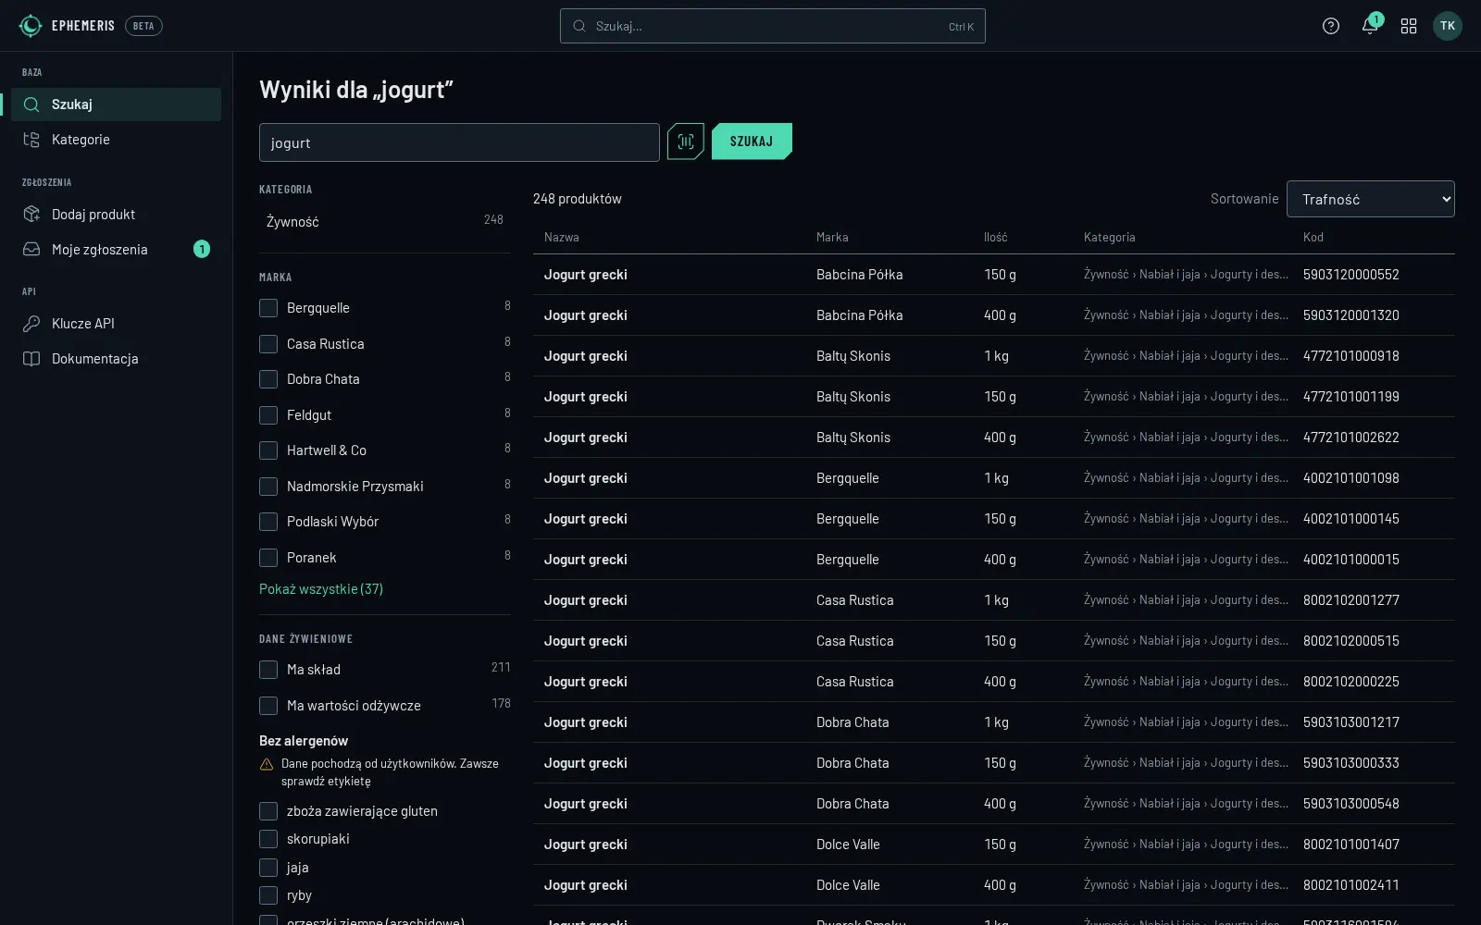
Task: Open the Sortowanie Trafność dropdown
Action: point(1370,199)
